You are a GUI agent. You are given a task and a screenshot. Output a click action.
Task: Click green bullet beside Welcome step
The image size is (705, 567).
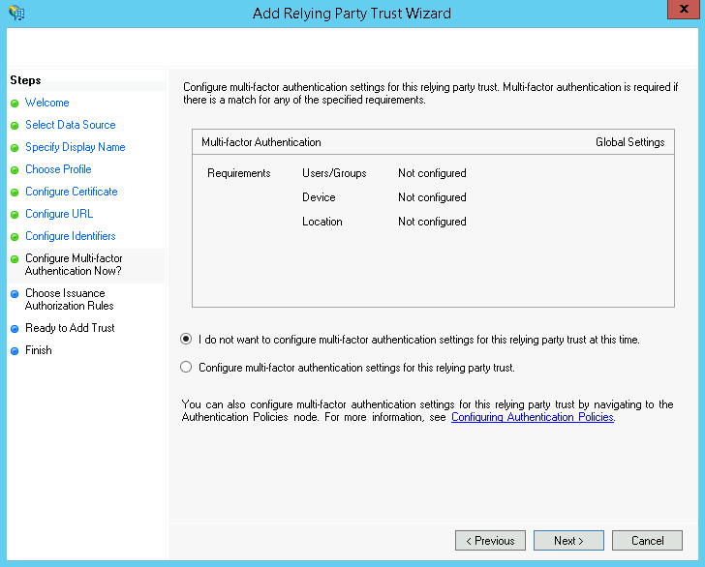(15, 104)
